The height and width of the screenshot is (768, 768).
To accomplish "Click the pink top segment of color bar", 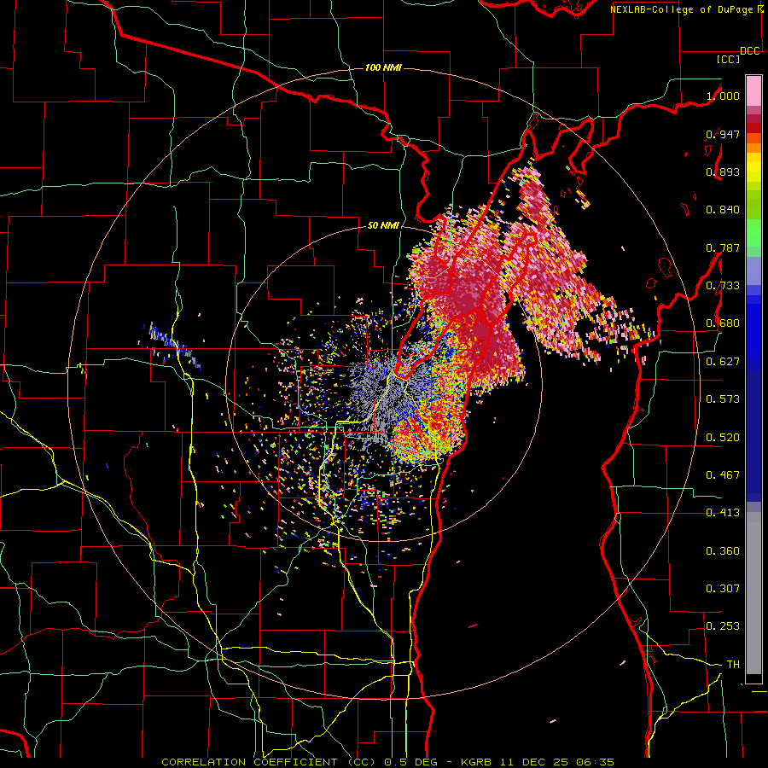I will click(753, 91).
